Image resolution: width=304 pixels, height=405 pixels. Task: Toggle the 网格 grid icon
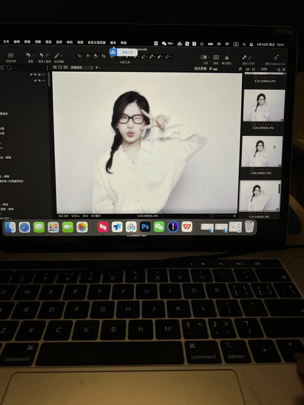pos(216,57)
